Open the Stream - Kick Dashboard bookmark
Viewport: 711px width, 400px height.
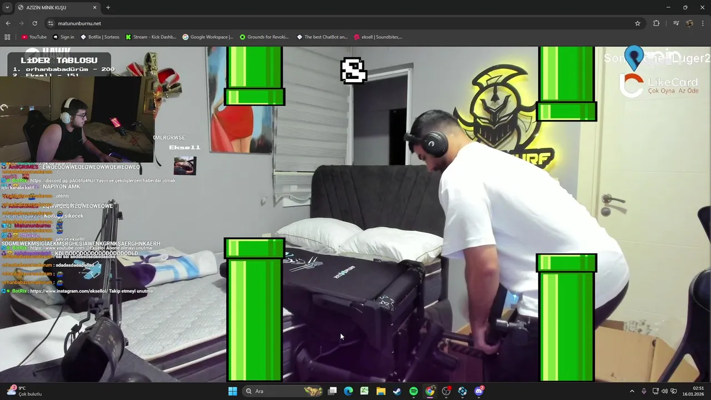(x=151, y=37)
